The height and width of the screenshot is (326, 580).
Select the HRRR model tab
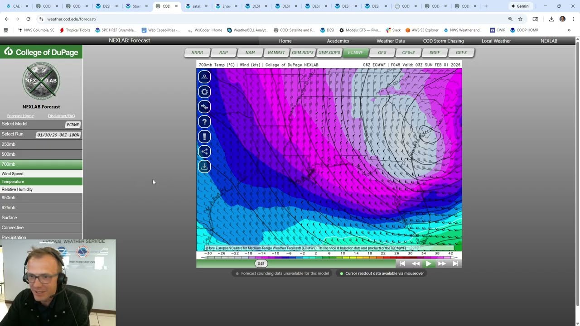(x=197, y=53)
